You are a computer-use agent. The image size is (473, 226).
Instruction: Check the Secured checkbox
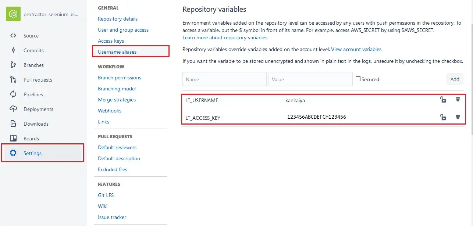[x=358, y=79]
